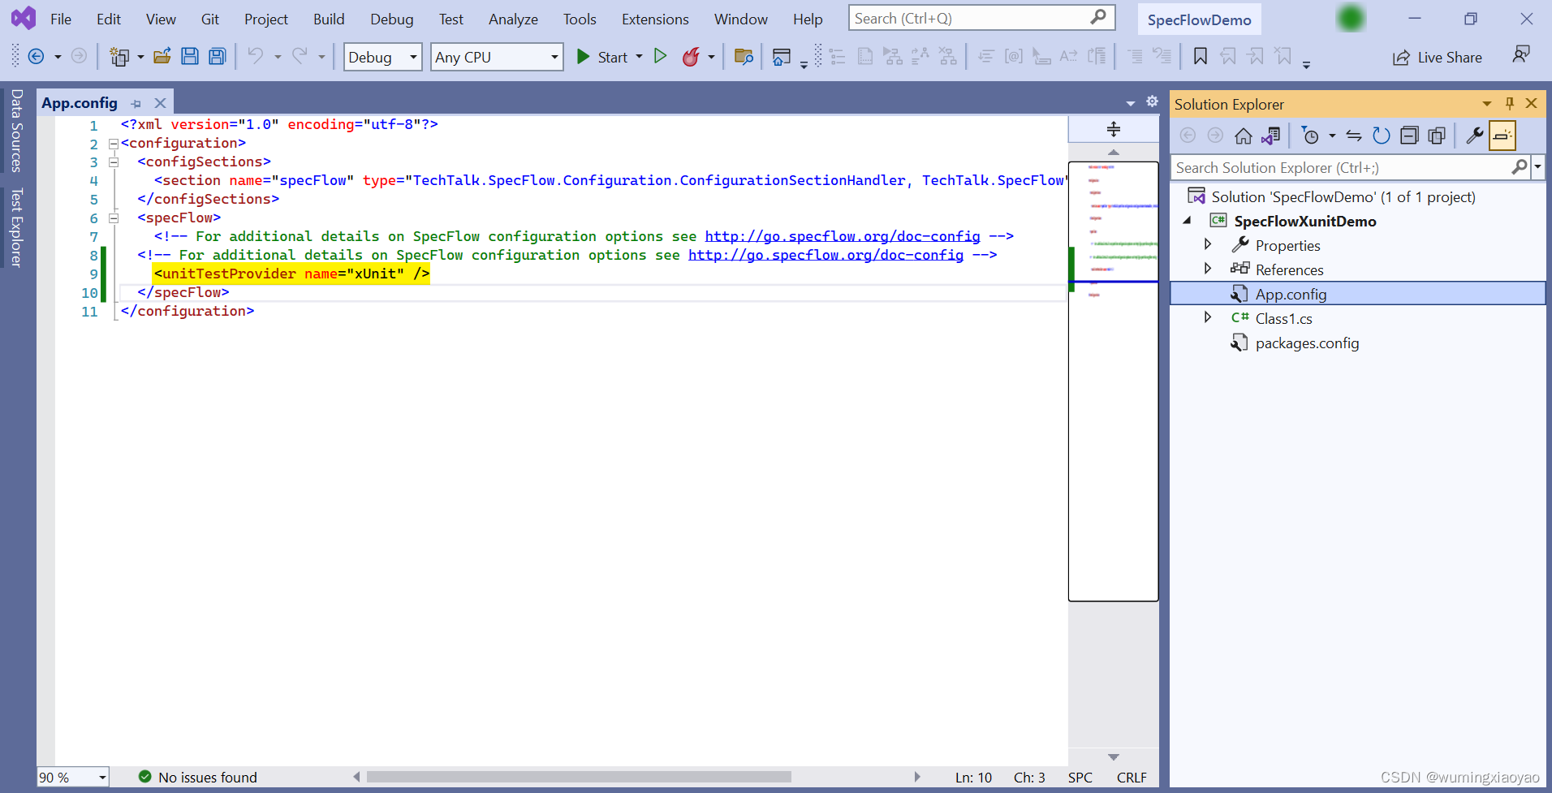Click the Open File folder icon
Screen dimensions: 1552x793
pos(162,56)
